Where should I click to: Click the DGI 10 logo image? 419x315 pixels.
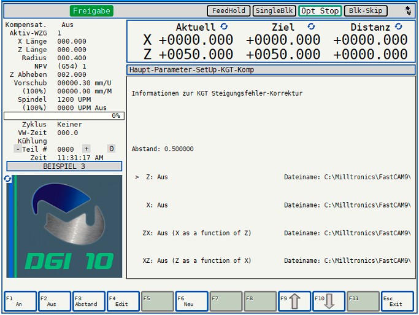coord(64,227)
